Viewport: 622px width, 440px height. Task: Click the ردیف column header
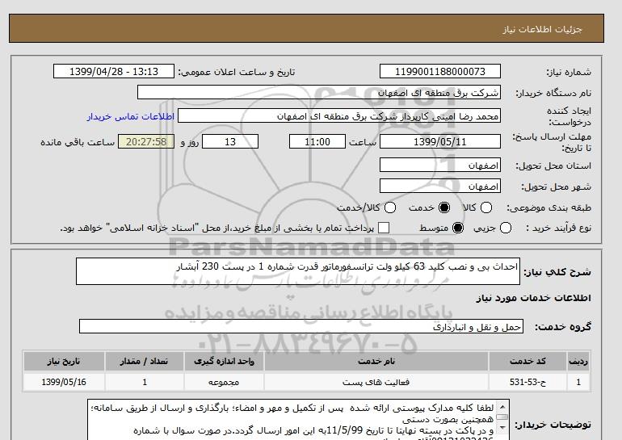pos(578,362)
